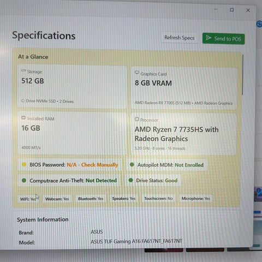Select the 8 GB VRAM value

click(x=153, y=83)
